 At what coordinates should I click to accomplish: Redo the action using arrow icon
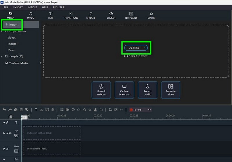10,110
